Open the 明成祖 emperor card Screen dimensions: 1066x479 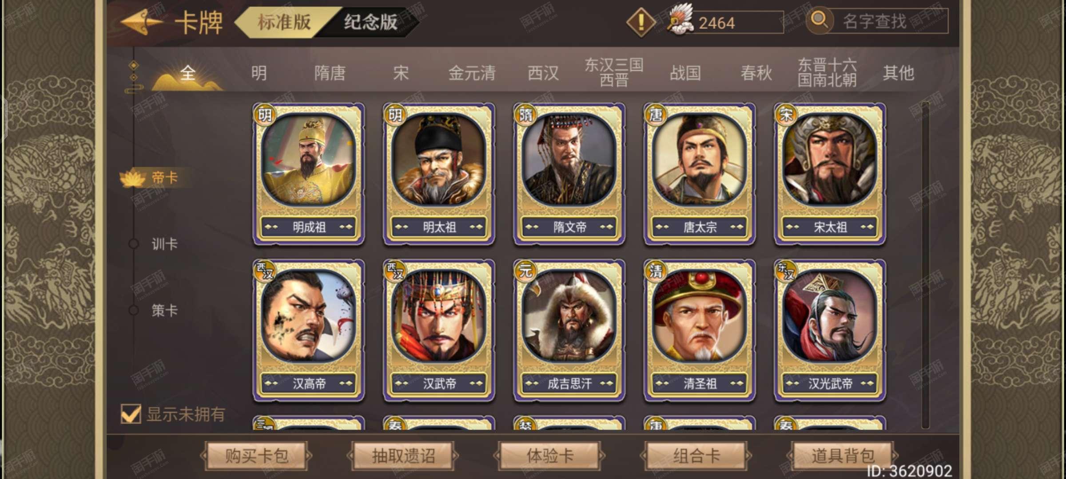coord(309,174)
